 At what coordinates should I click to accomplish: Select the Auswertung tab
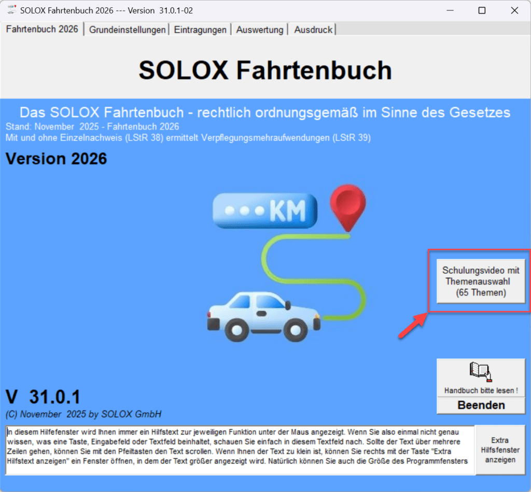click(x=260, y=30)
